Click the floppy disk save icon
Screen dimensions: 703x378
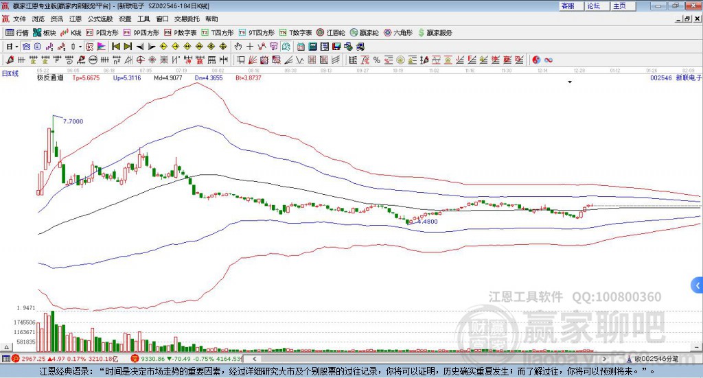click(336, 47)
